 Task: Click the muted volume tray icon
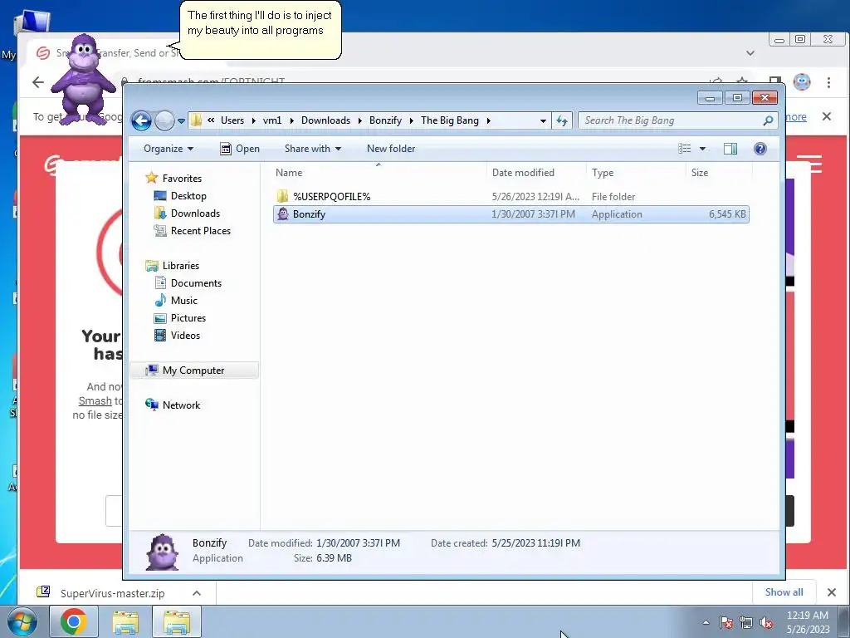[766, 622]
